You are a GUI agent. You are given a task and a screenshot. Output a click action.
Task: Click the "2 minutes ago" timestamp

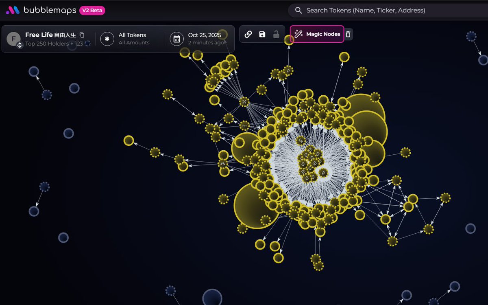click(206, 42)
